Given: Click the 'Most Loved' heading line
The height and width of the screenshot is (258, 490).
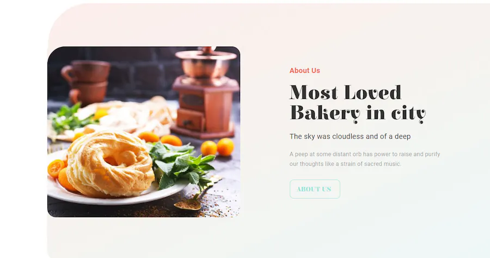Looking at the screenshot, I should click(x=345, y=92).
